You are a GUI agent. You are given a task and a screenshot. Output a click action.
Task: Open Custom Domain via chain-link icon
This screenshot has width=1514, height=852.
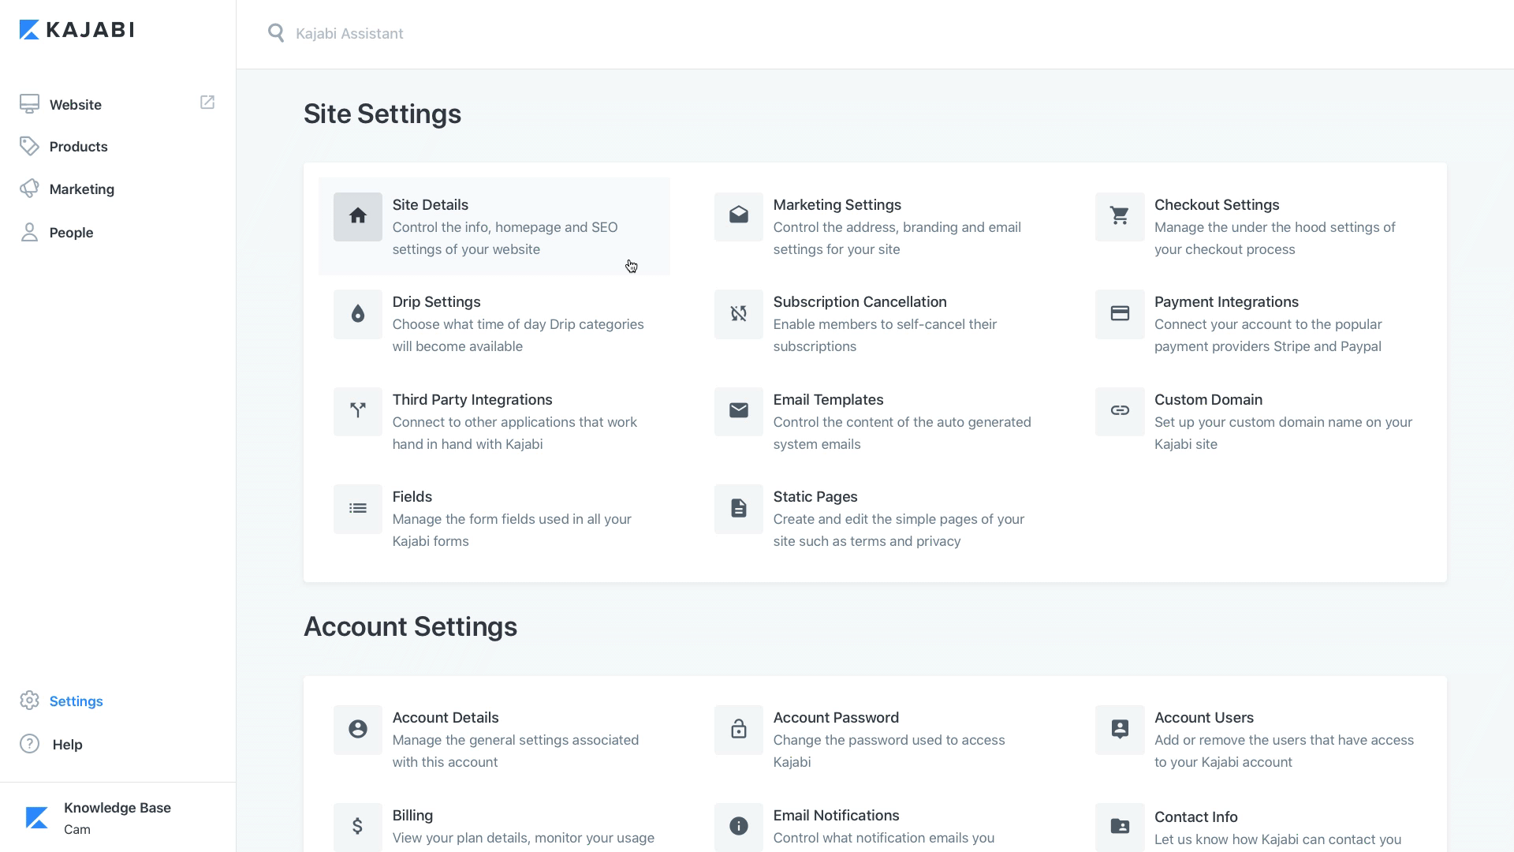(1119, 411)
